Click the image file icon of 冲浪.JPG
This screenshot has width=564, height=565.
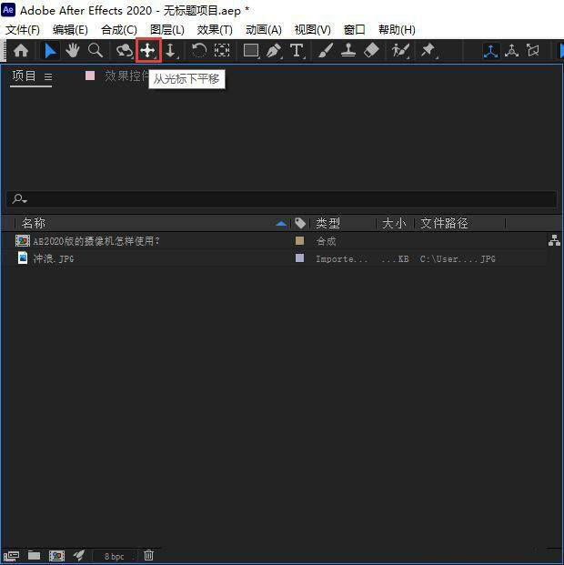23,258
